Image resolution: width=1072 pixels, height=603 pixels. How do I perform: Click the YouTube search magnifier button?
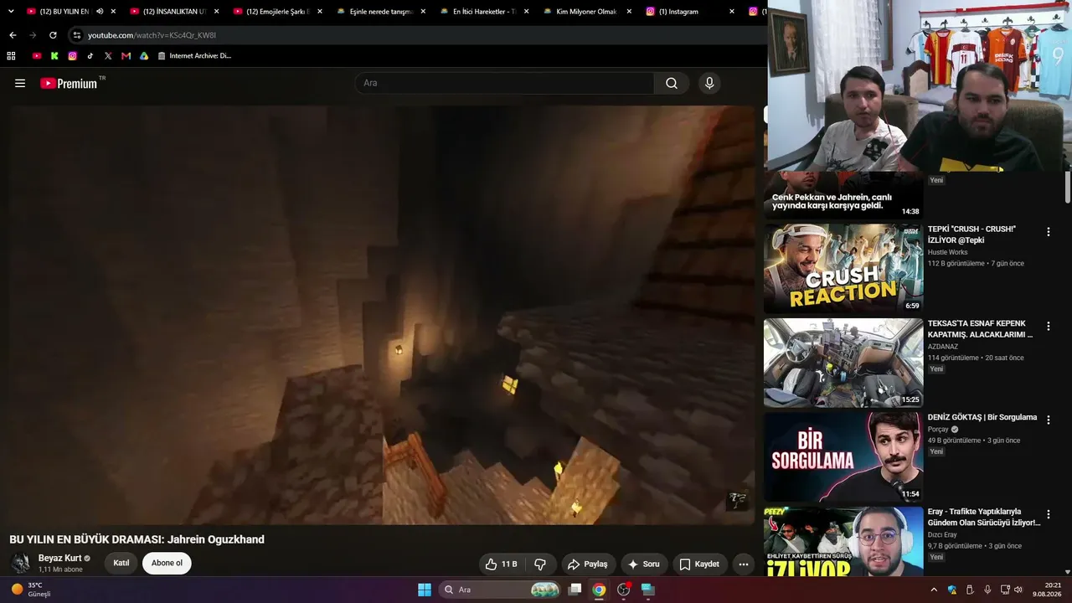pyautogui.click(x=672, y=83)
